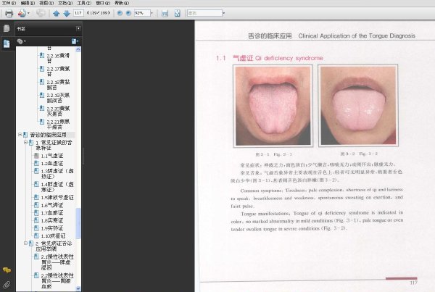Click the scrolling pages view icon
Image resolution: width=435 pixels, height=292 pixels.
pos(165,13)
